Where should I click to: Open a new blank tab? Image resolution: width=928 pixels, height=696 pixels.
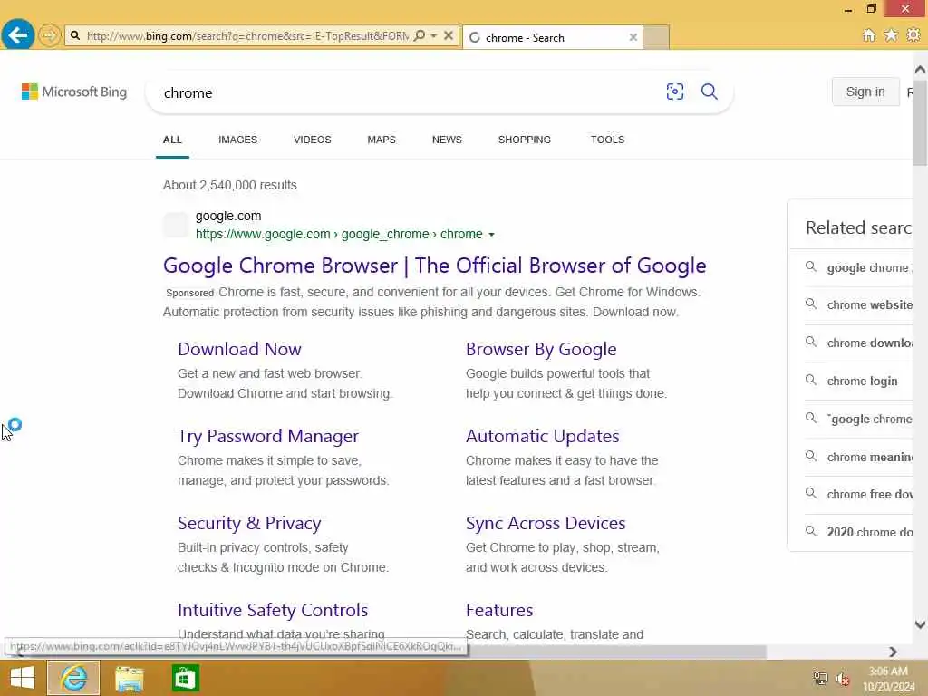[x=656, y=37]
